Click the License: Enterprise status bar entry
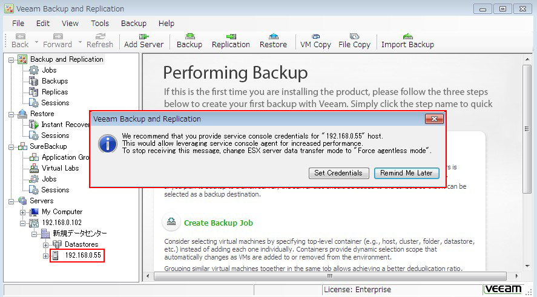This screenshot has width=537, height=297. point(358,290)
